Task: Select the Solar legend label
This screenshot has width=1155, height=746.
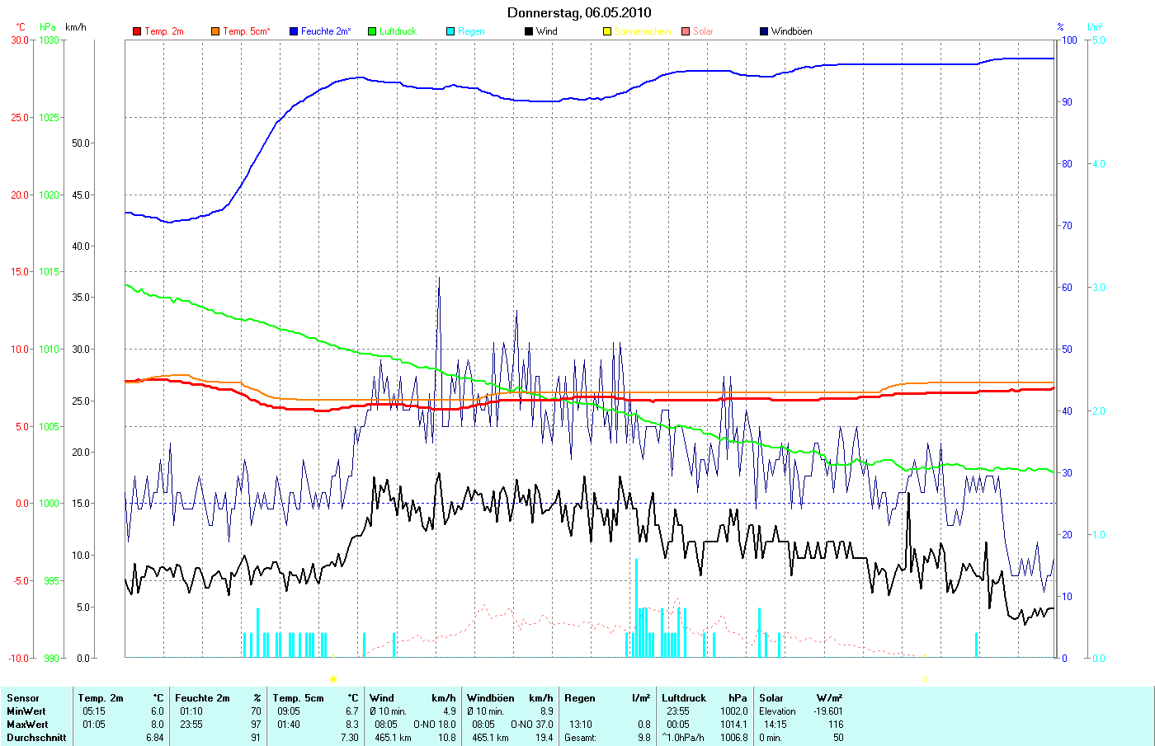Action: click(x=703, y=31)
